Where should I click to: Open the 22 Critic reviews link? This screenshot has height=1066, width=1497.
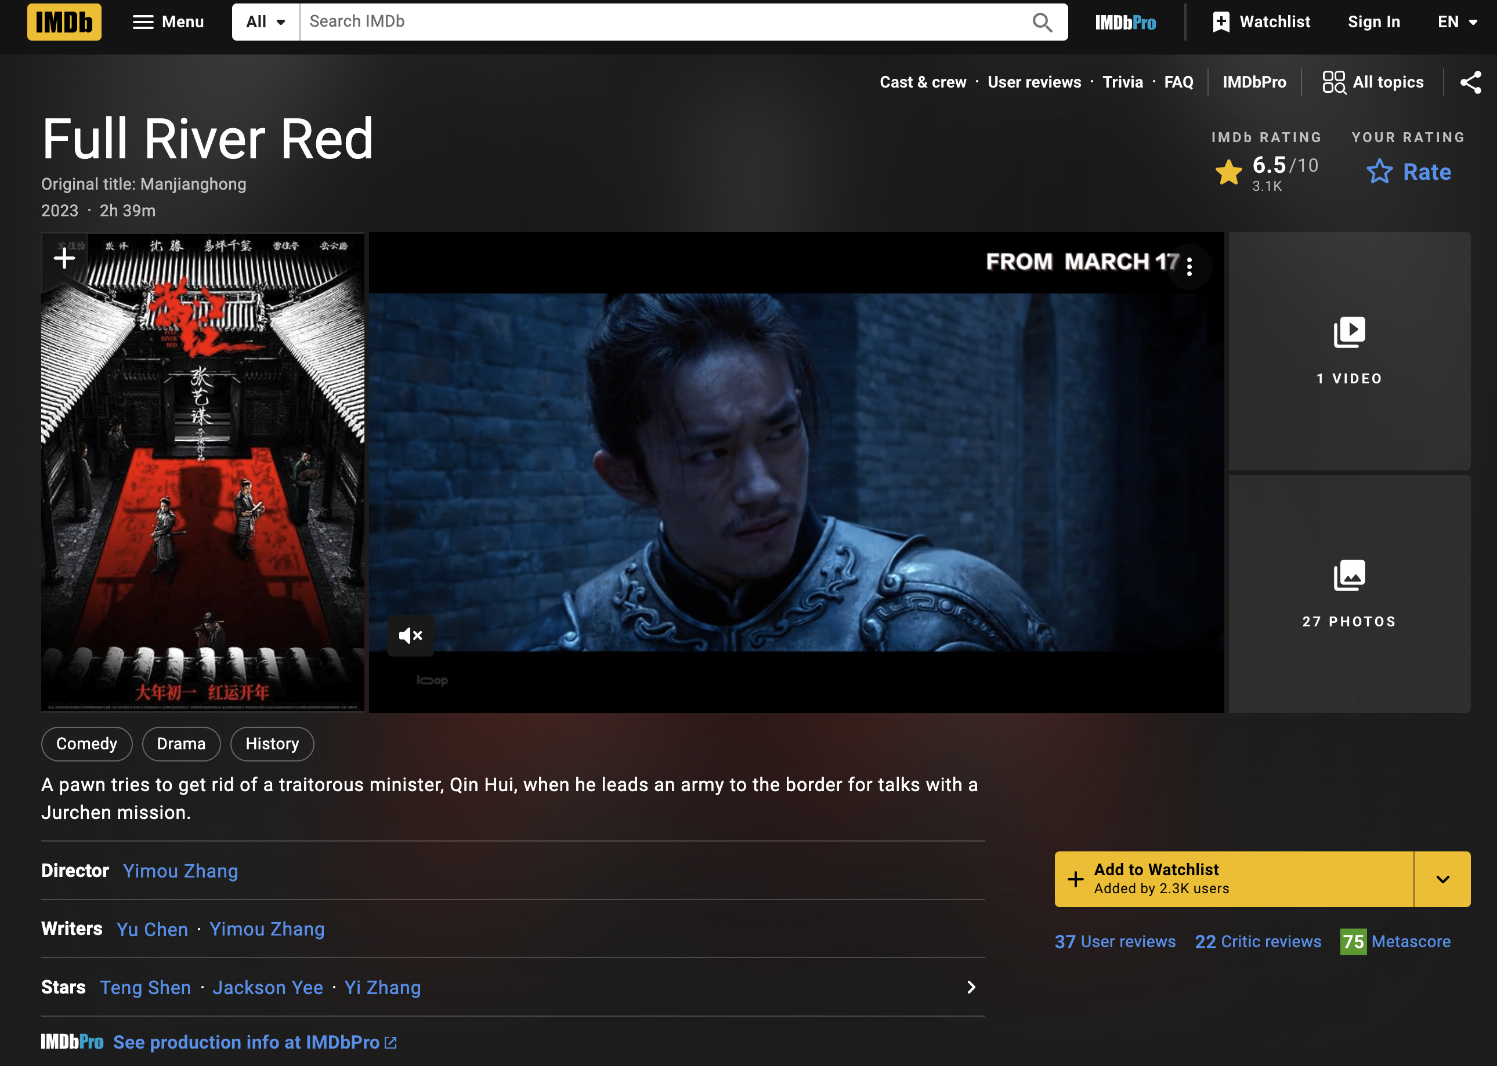1257,941
